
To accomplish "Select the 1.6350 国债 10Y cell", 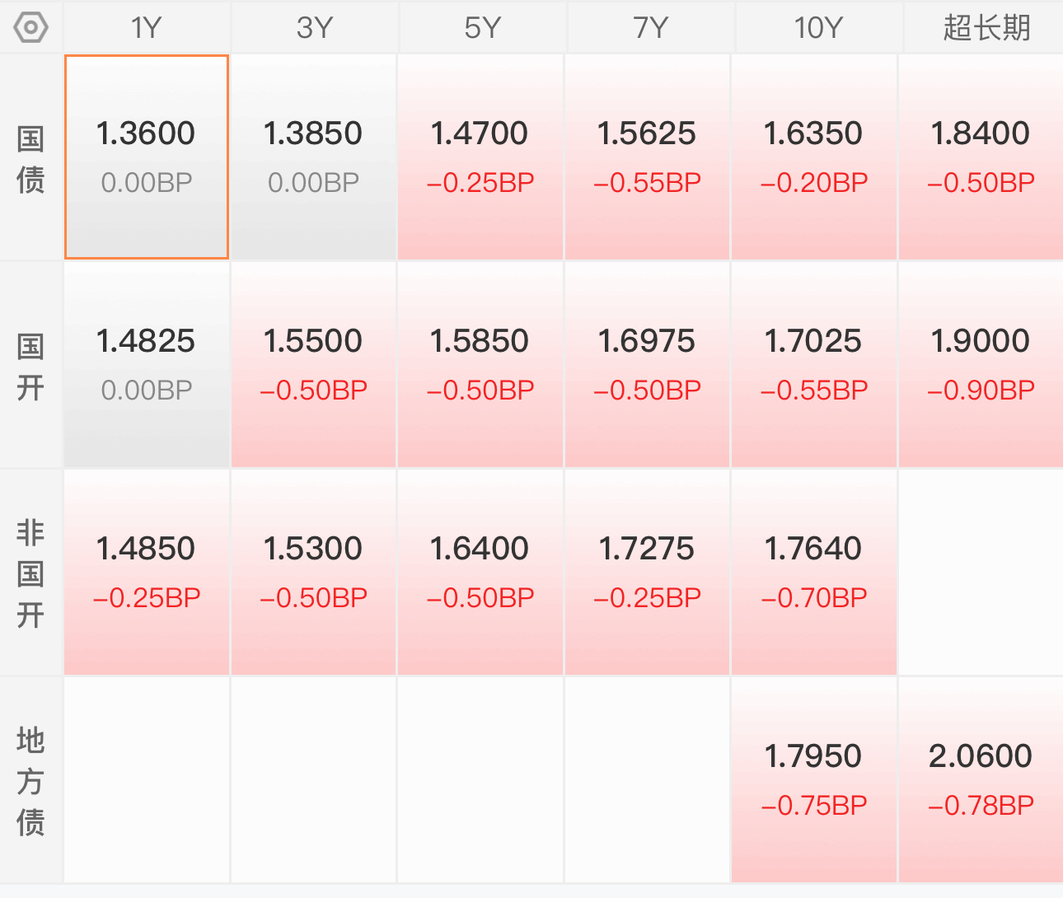I will click(814, 157).
